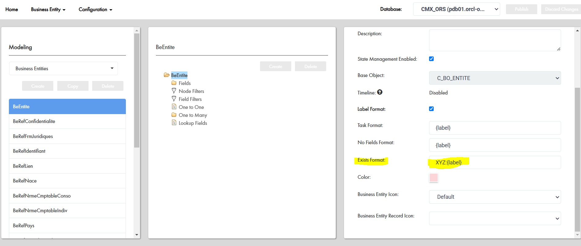Click Create button in Modeling panel
This screenshot has width=581, height=246.
point(38,86)
